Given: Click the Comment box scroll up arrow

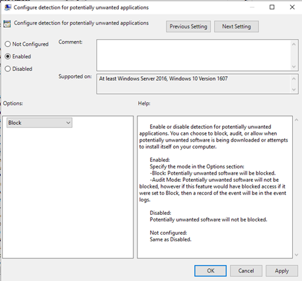Looking at the screenshot, I should pos(293,44).
